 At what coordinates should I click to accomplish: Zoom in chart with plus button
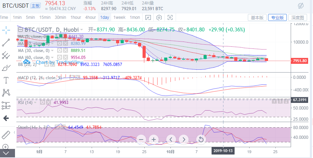[x=153, y=140]
